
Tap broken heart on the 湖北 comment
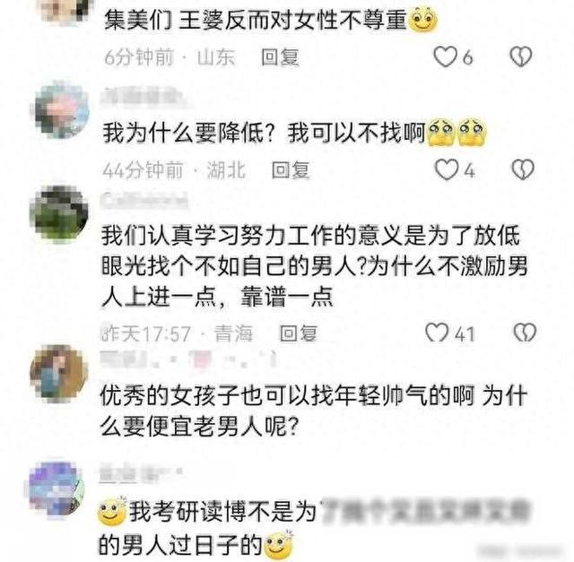(x=523, y=169)
